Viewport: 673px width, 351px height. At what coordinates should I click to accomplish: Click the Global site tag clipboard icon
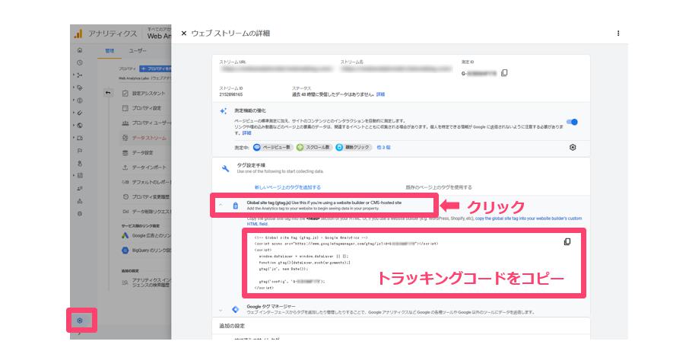[x=235, y=206]
